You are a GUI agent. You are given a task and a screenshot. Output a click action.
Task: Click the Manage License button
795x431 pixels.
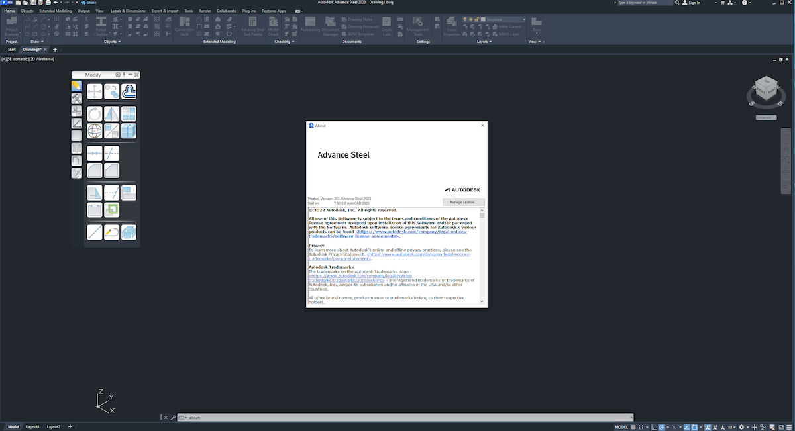pyautogui.click(x=464, y=202)
